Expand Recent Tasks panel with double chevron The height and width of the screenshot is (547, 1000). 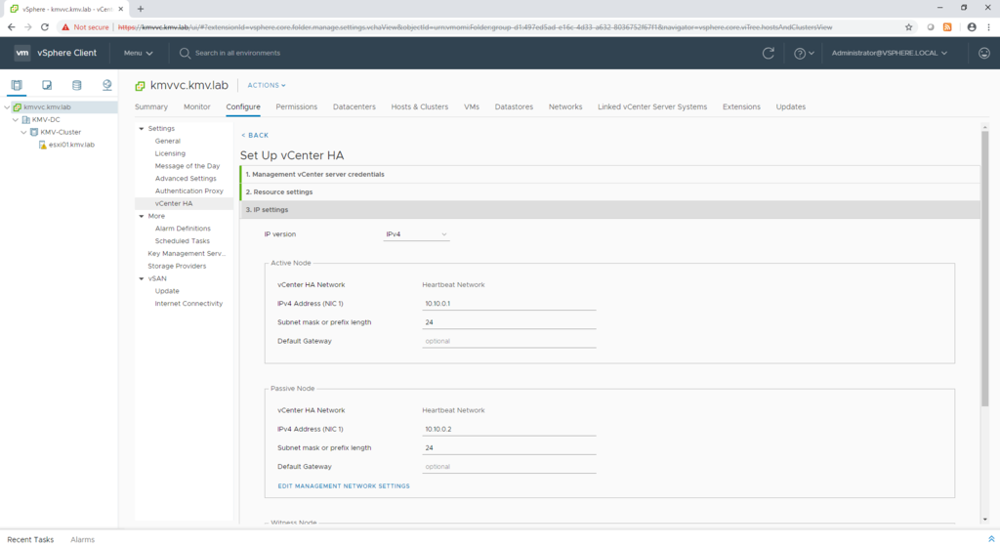pyautogui.click(x=991, y=539)
